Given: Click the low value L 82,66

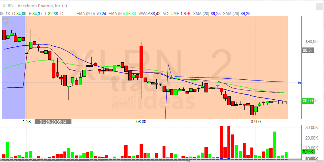Looking at the screenshot, I should coord(51,14).
